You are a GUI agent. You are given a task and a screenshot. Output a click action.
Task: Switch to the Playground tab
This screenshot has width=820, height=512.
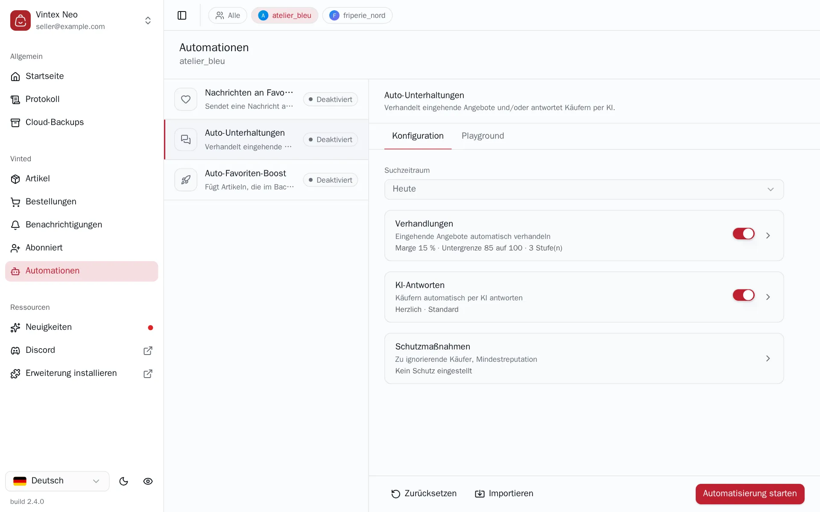pos(483,136)
